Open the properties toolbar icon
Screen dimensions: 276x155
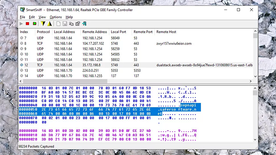tap(78, 23)
